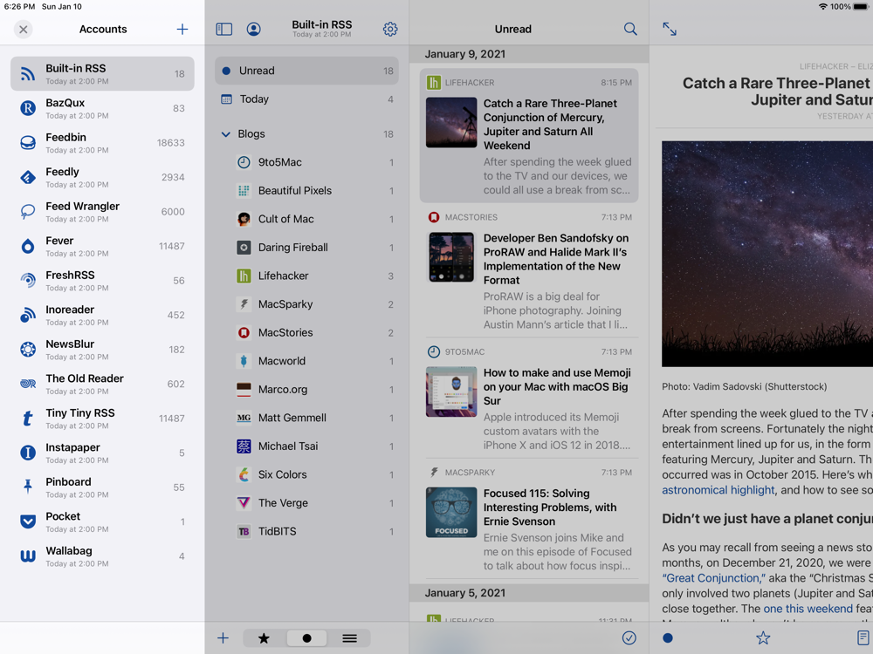This screenshot has height=654, width=873.
Task: Click the Feedly account icon
Action: click(28, 177)
